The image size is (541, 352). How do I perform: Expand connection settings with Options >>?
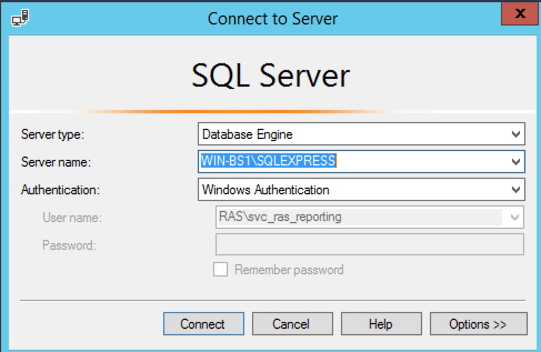(478, 324)
